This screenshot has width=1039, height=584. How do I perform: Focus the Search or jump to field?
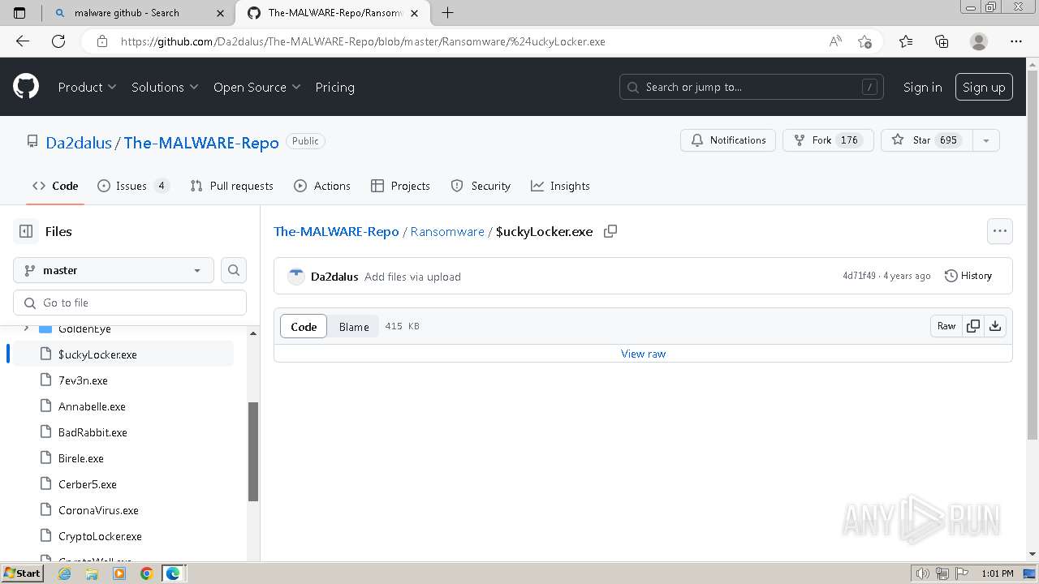point(751,87)
